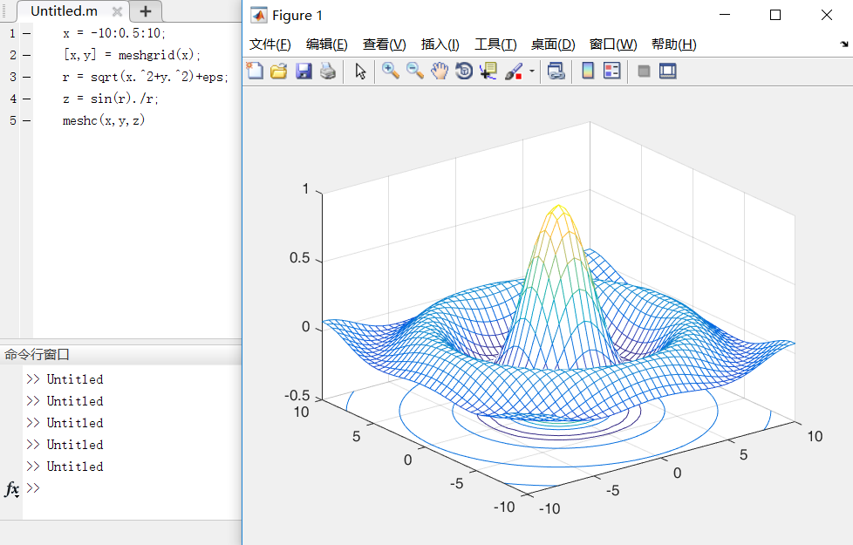Select the Rotate 3D tool
The height and width of the screenshot is (545, 853).
(x=463, y=71)
